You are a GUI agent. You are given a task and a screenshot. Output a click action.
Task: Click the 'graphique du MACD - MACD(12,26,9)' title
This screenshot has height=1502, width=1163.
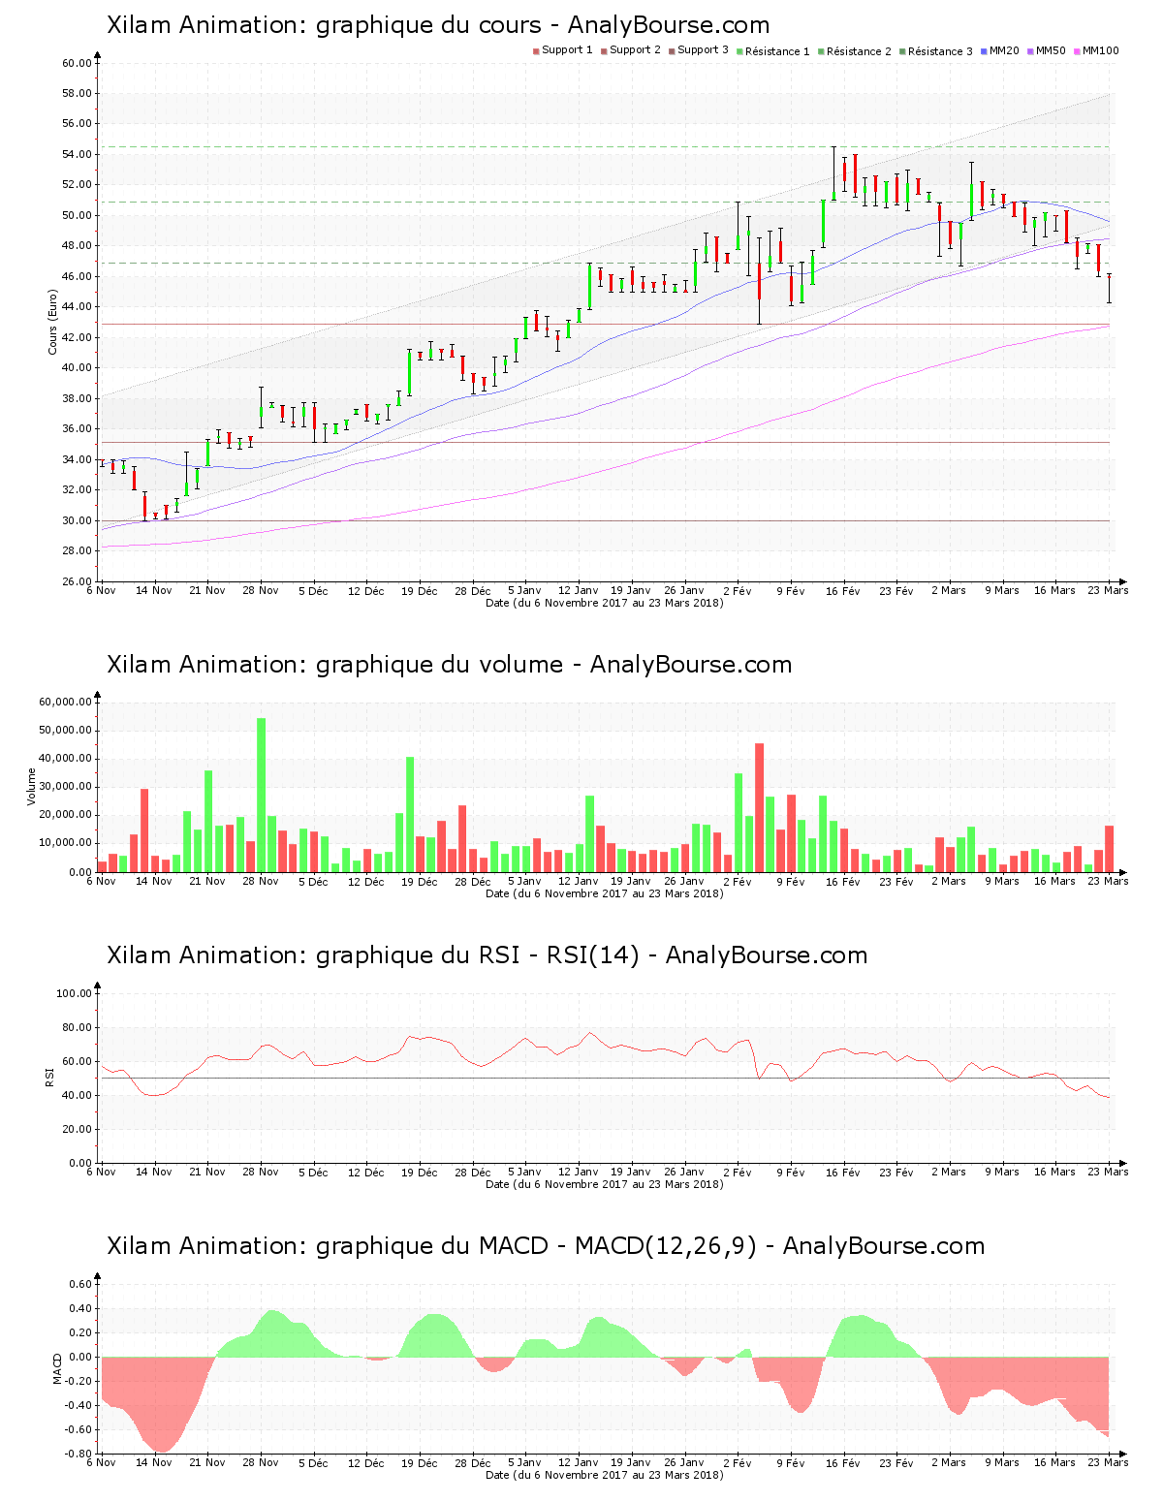click(x=546, y=1246)
